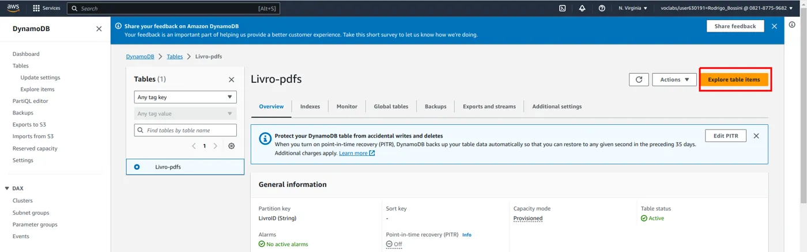Viewport: 807px width, 252px height.
Task: Open Tables in the sidebar
Action: click(21, 66)
